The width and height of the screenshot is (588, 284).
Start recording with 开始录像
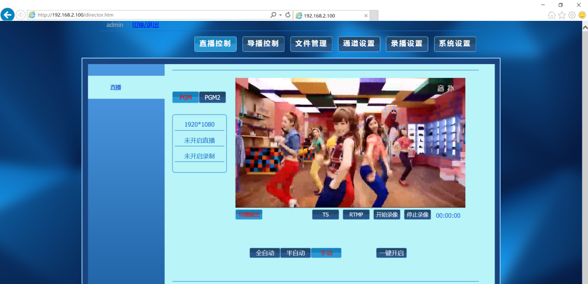click(387, 214)
